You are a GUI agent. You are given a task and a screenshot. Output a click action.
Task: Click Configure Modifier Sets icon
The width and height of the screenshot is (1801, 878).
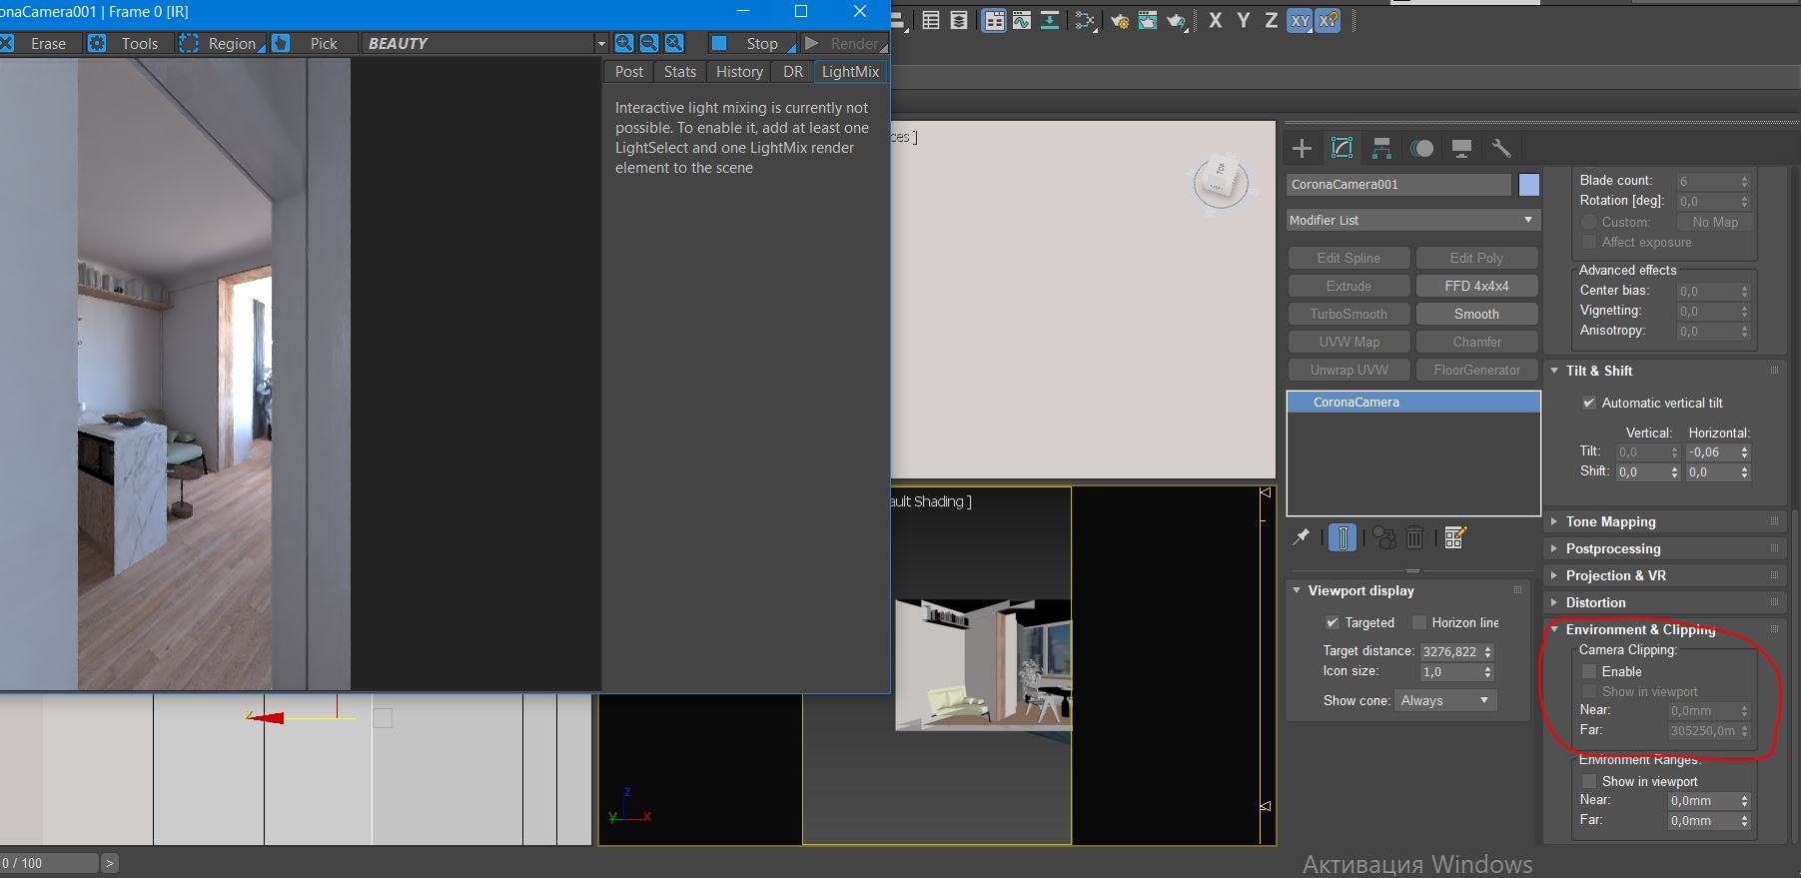tap(1454, 537)
